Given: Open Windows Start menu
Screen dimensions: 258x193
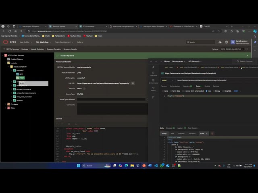Looking at the screenshot, I should (79, 166).
